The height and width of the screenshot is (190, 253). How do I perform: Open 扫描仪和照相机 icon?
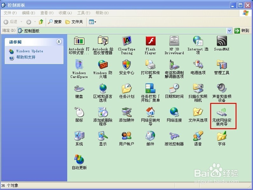click(x=198, y=88)
